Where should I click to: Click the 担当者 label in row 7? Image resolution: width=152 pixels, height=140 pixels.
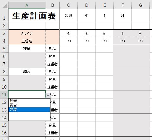tap(53, 64)
